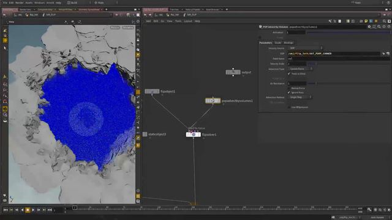Click the viewport snapping magnet icon
Viewport: 392px width, 220px height.
pos(5,101)
